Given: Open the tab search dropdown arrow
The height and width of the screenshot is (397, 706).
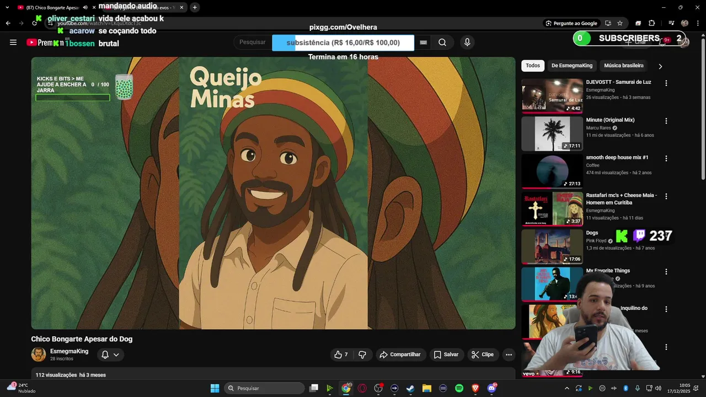Looking at the screenshot, I should point(7,7).
